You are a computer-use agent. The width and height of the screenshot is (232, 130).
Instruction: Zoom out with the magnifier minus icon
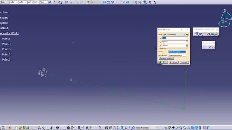tap(185, 127)
